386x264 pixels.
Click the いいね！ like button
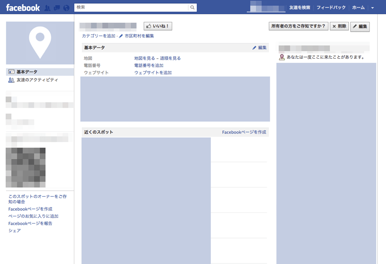pyautogui.click(x=158, y=26)
